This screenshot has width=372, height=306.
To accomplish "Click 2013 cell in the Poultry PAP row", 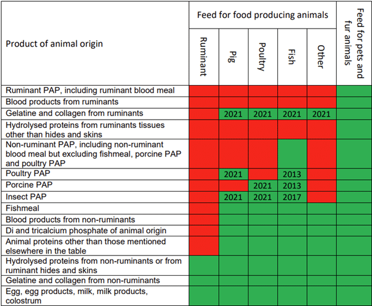I will tap(292, 174).
